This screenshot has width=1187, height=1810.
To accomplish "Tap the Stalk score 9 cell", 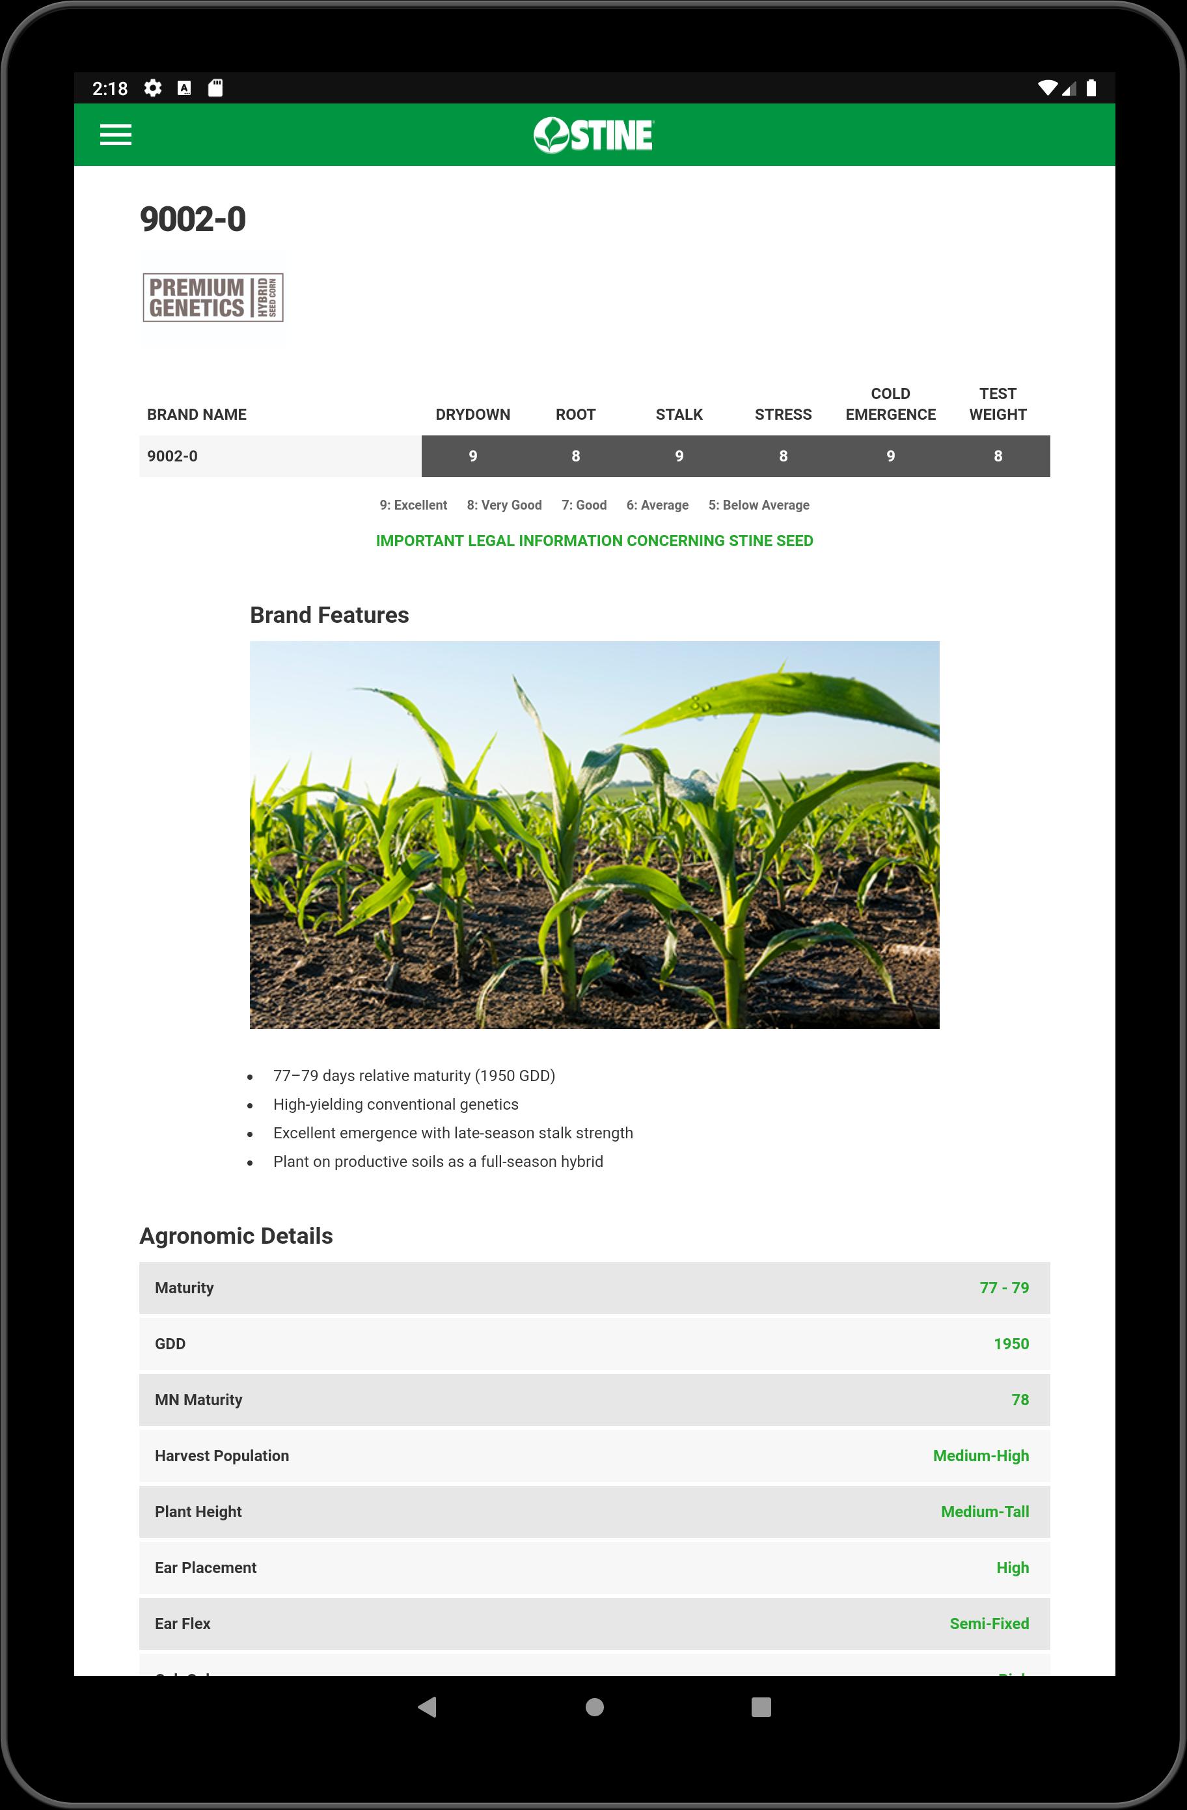I will [x=679, y=456].
